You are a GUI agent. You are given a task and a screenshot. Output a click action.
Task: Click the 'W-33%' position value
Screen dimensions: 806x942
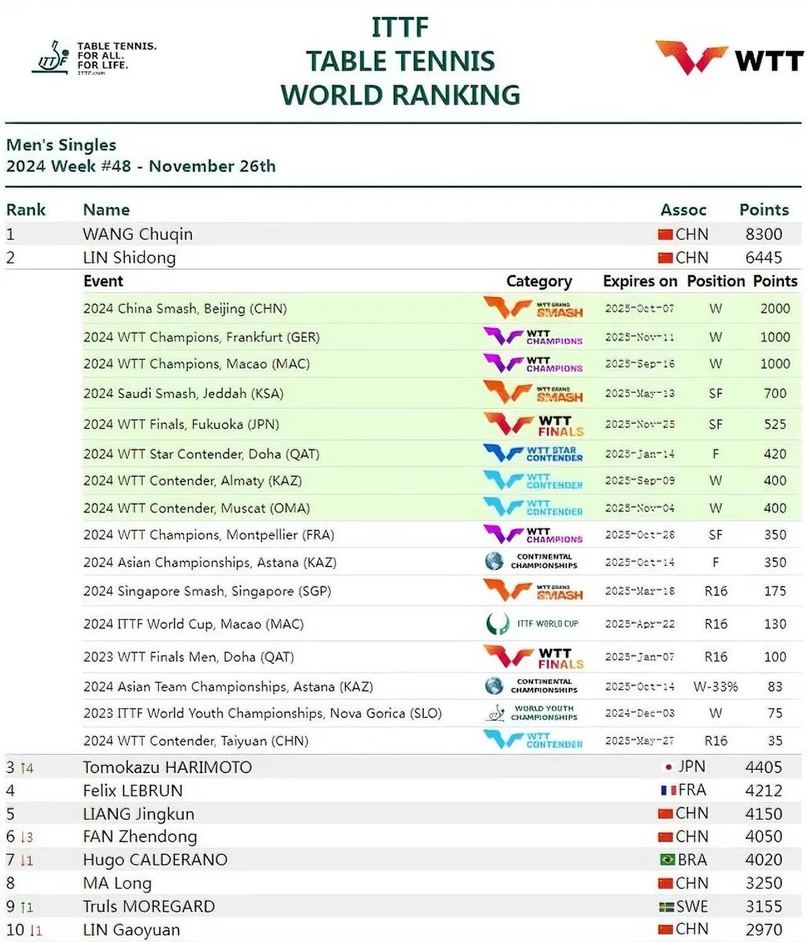715,687
